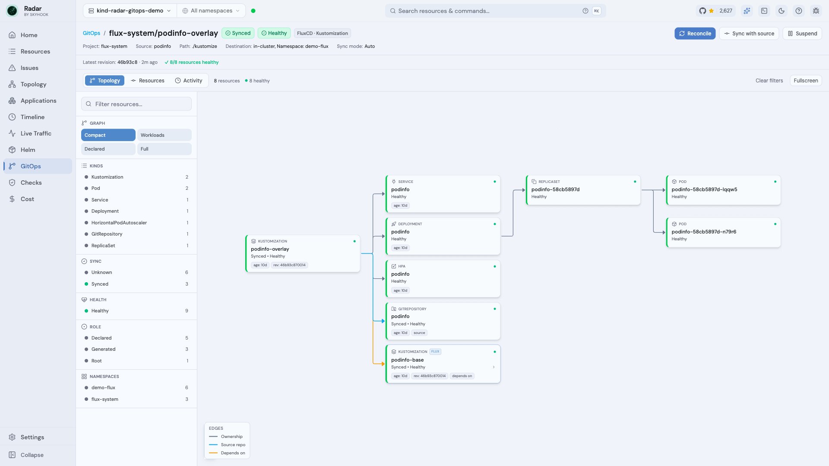Select the podinfo Service node
The width and height of the screenshot is (829, 466).
click(x=443, y=194)
